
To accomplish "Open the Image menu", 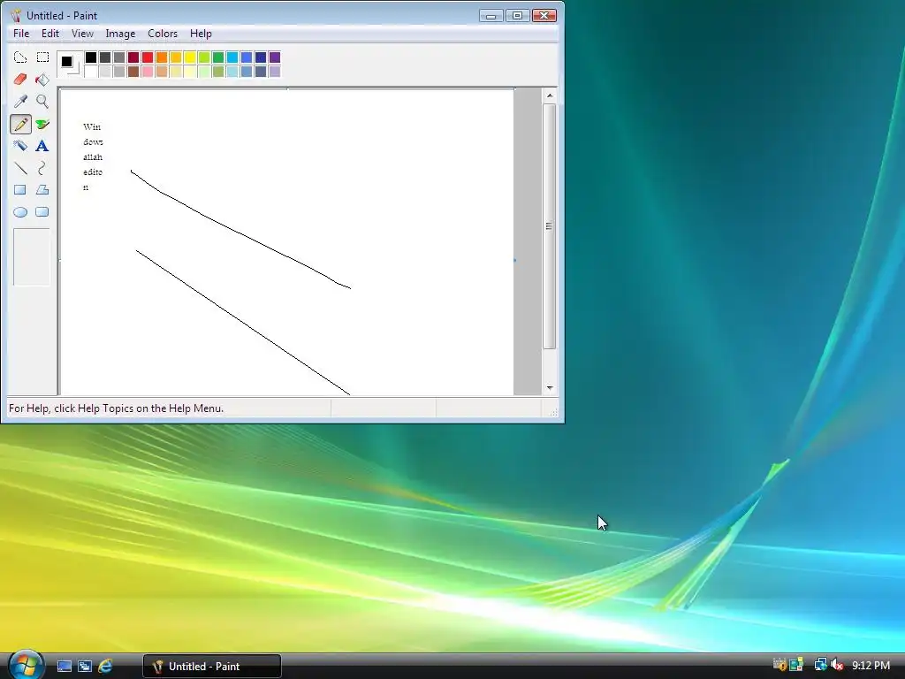I will 120,34.
